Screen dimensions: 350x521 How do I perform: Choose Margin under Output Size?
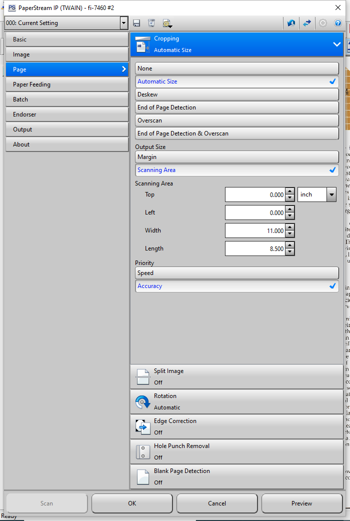point(236,157)
